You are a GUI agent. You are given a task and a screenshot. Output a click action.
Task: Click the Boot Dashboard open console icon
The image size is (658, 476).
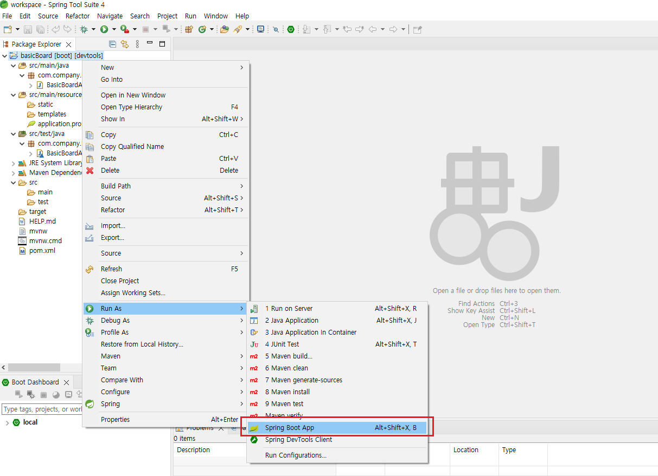point(68,395)
